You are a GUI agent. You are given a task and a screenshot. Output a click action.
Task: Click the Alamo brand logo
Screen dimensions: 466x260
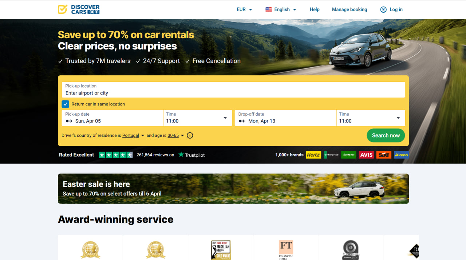pyautogui.click(x=401, y=155)
